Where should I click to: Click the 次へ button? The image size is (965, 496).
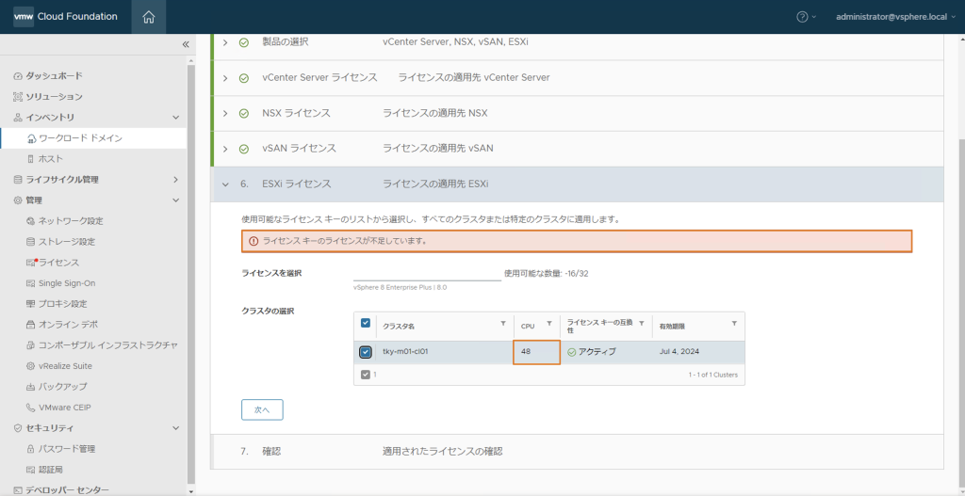tap(262, 410)
